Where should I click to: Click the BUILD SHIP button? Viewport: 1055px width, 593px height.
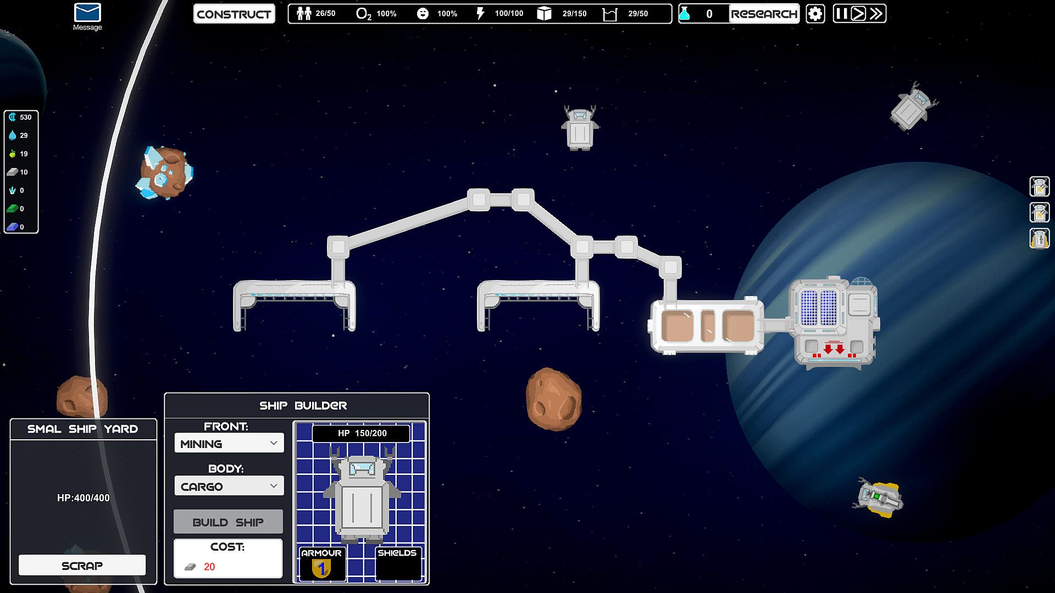[228, 522]
